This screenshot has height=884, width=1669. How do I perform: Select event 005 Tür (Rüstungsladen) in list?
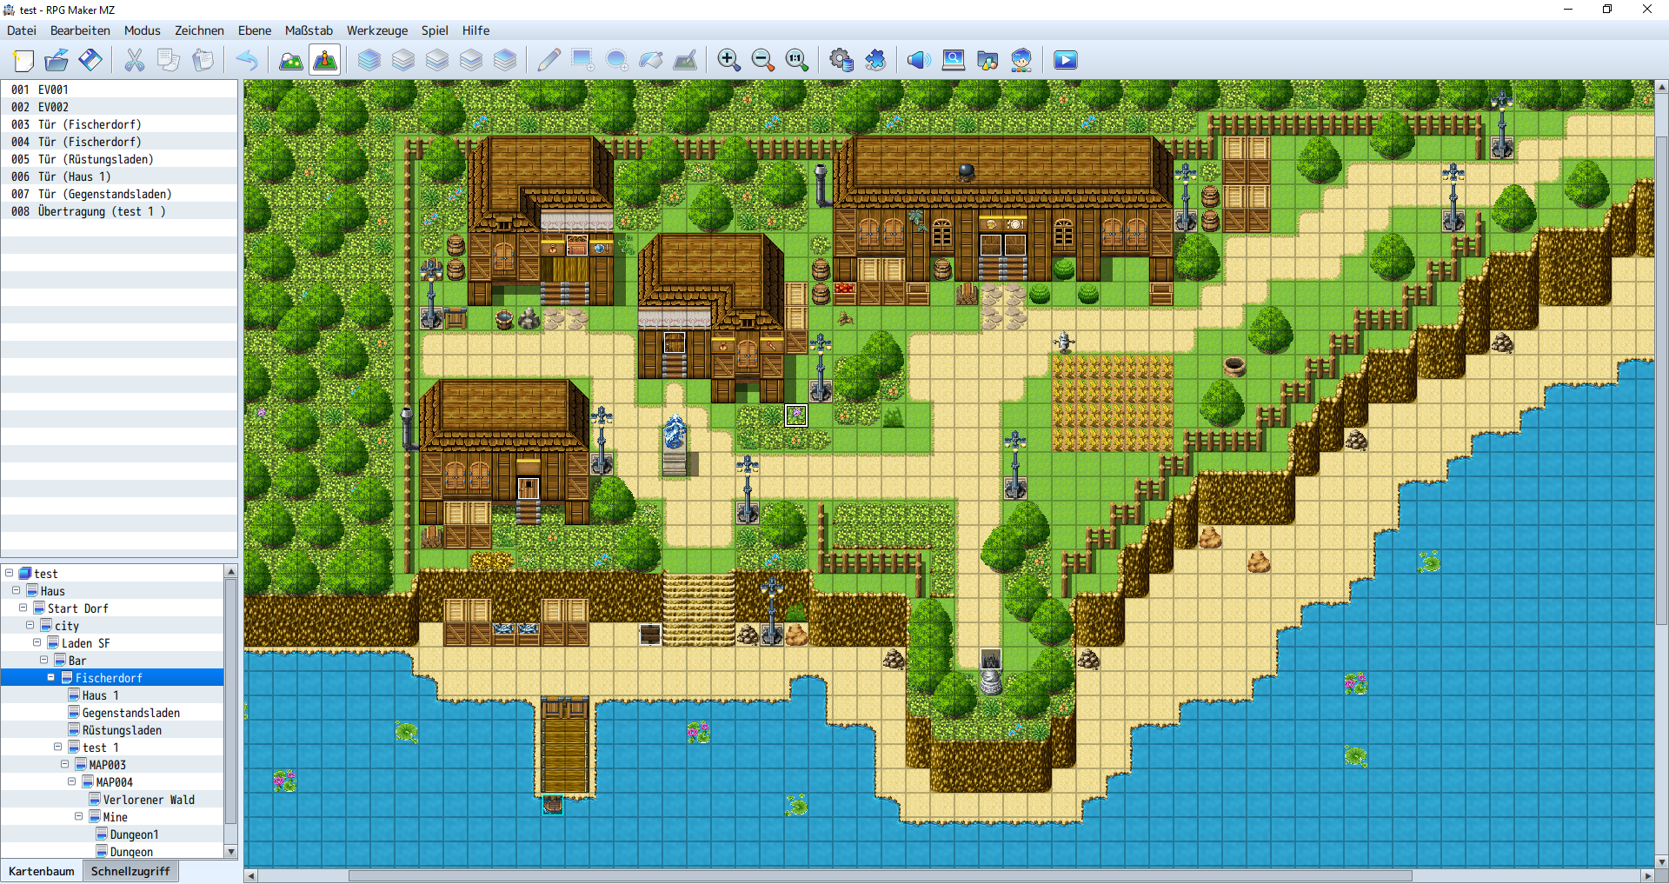96,159
